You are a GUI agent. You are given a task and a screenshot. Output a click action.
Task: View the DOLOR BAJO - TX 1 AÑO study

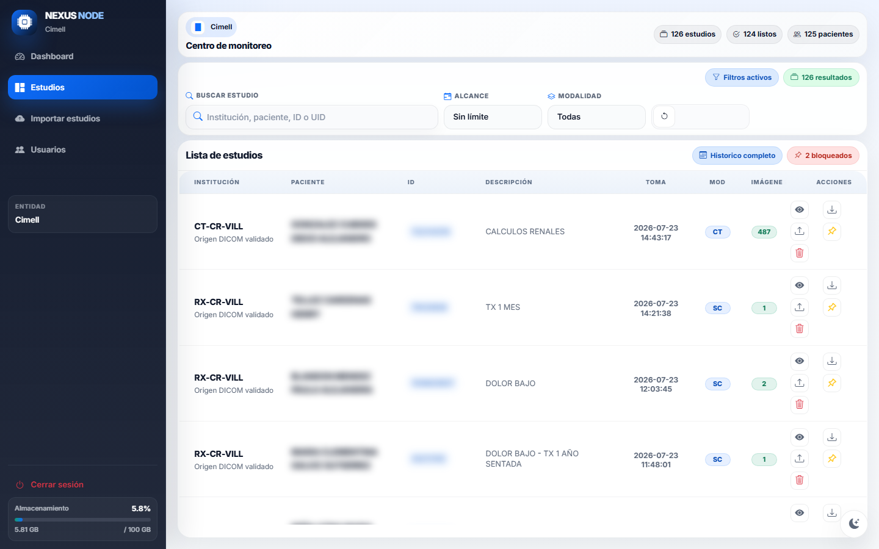point(800,437)
